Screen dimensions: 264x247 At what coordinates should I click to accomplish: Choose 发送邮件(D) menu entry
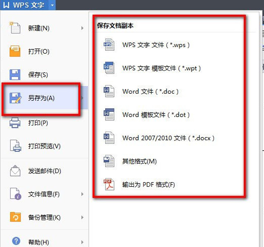[44, 171]
